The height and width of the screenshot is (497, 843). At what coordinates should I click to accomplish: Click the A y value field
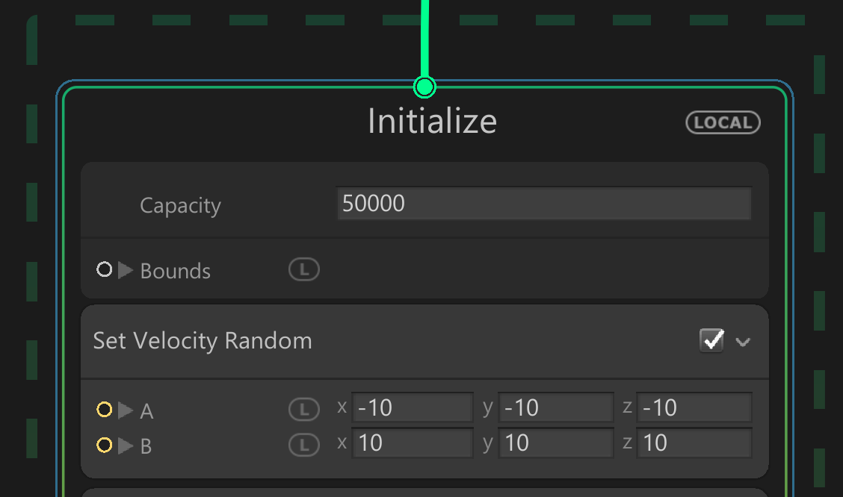click(556, 407)
